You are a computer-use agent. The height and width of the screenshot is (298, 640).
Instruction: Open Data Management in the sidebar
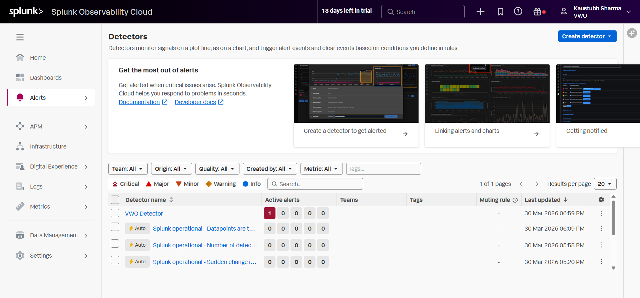(51, 235)
